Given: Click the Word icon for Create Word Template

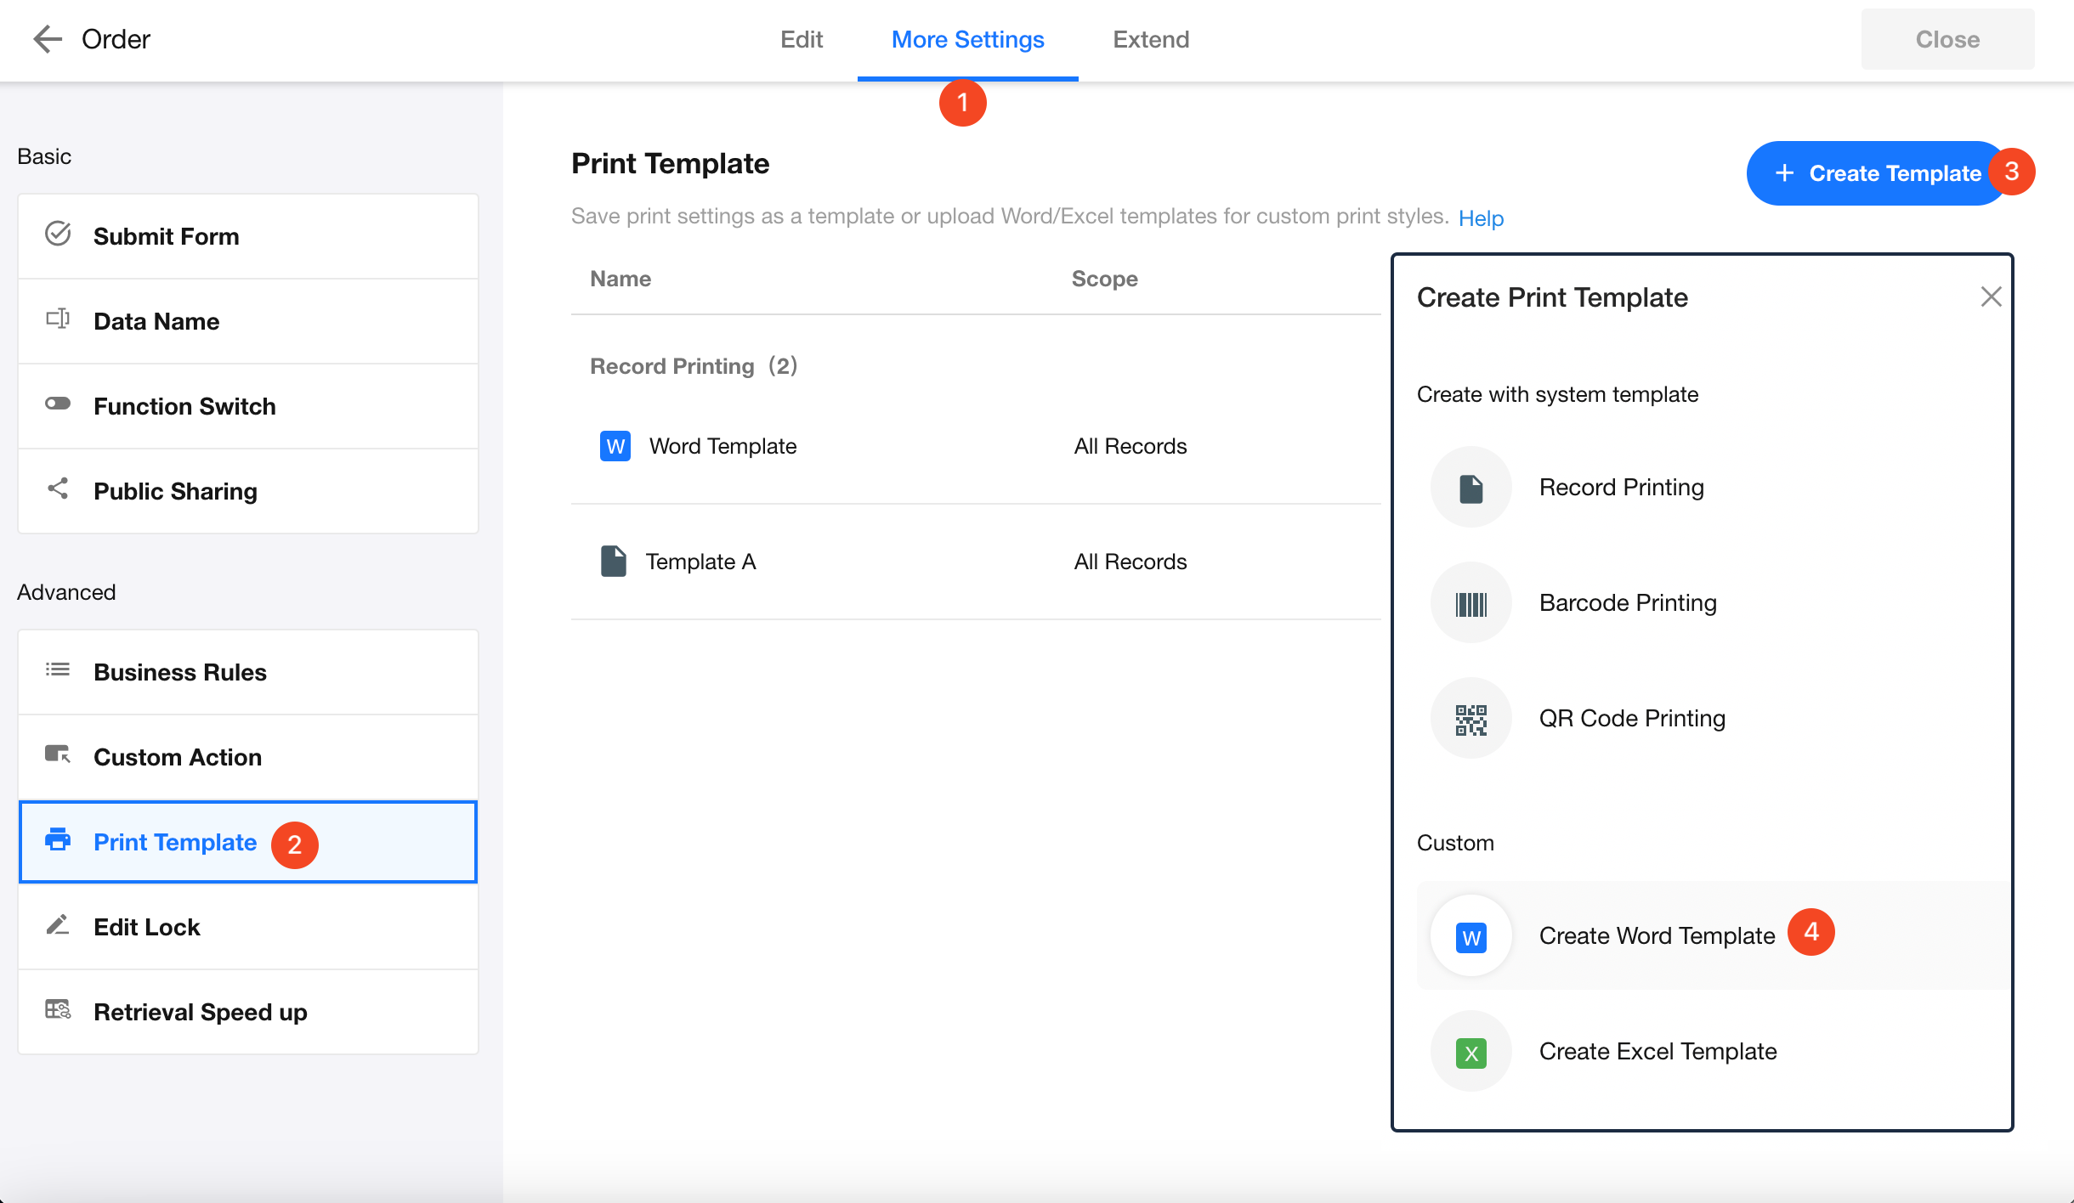Looking at the screenshot, I should click(x=1470, y=936).
